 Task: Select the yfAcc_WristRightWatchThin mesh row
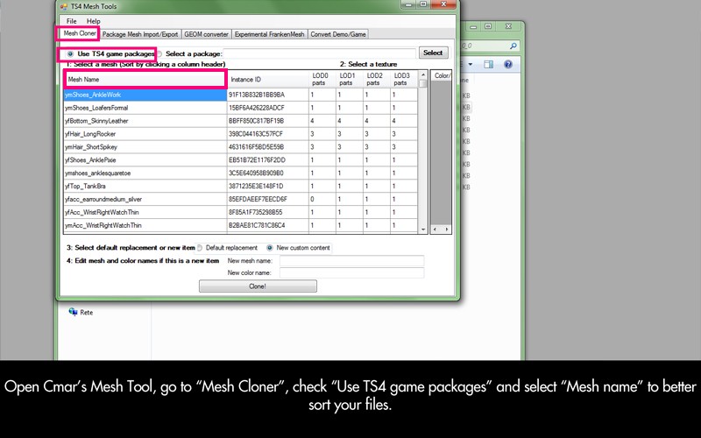[x=145, y=212]
